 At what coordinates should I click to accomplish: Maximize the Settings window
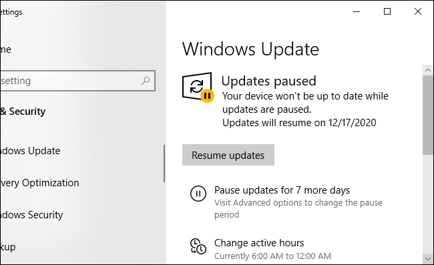coord(387,11)
